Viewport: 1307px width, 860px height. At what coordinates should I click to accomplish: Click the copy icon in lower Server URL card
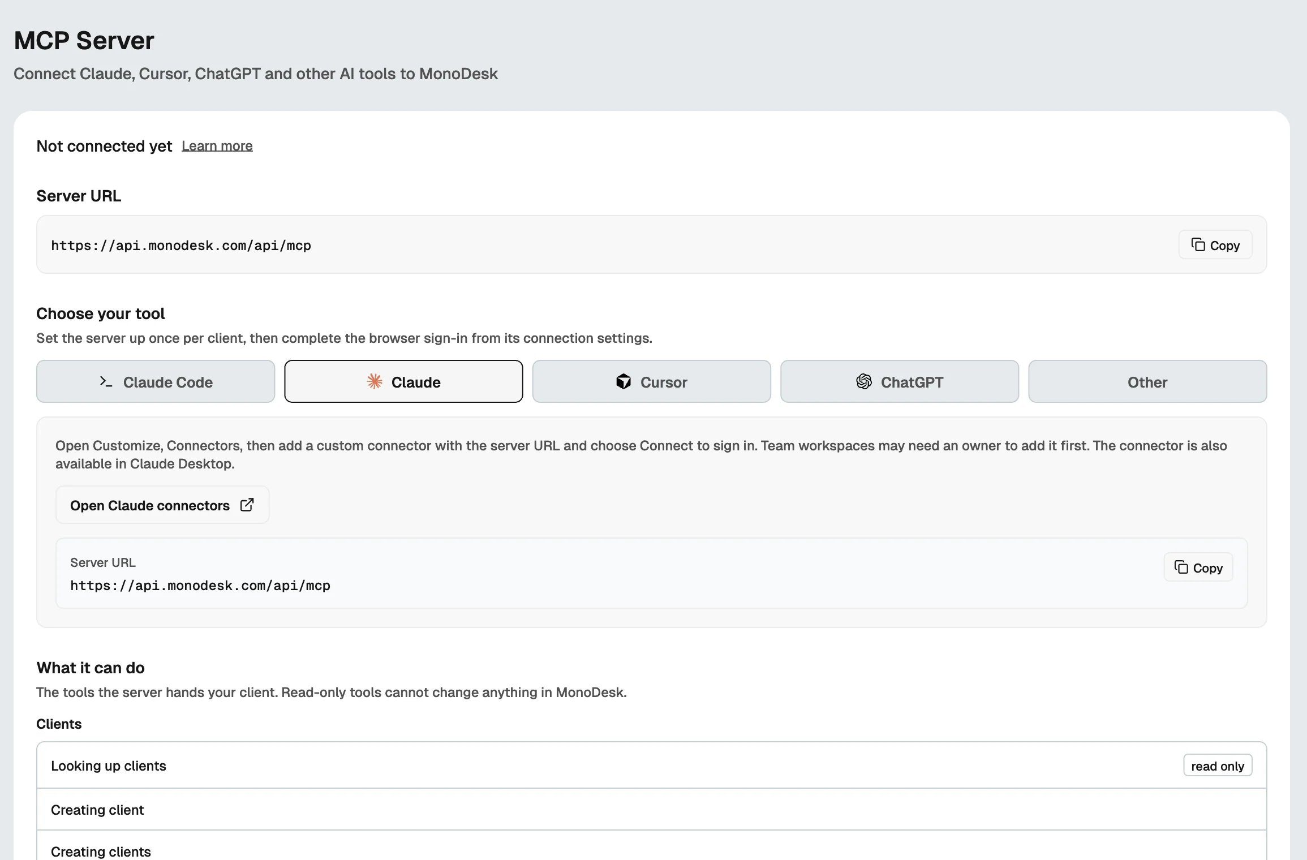coord(1181,567)
